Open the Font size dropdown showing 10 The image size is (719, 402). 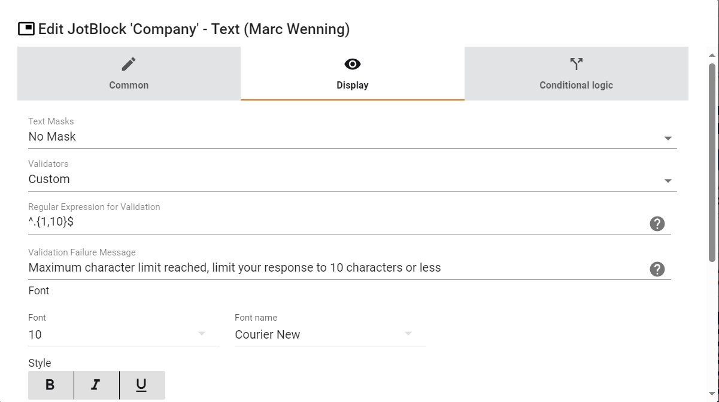123,334
